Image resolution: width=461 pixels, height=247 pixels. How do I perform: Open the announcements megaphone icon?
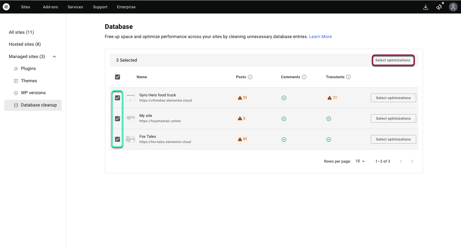click(439, 7)
